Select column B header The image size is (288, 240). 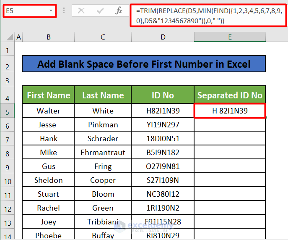(48, 37)
